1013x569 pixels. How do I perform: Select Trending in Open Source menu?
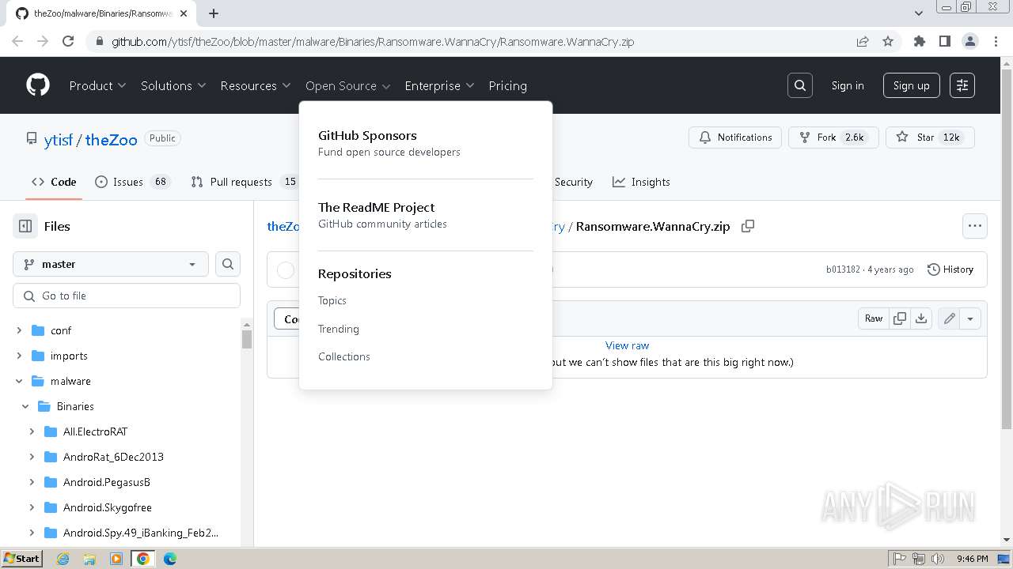339,329
